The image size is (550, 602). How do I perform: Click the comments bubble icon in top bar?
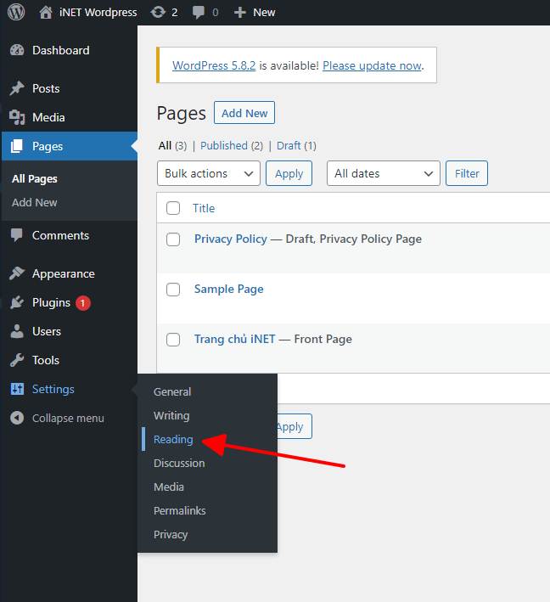[x=199, y=13]
